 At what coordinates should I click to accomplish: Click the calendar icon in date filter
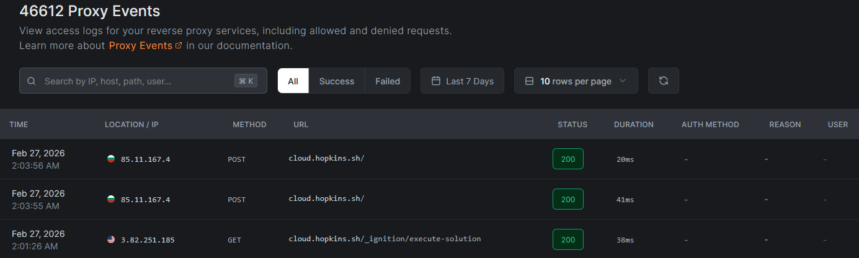[436, 81]
